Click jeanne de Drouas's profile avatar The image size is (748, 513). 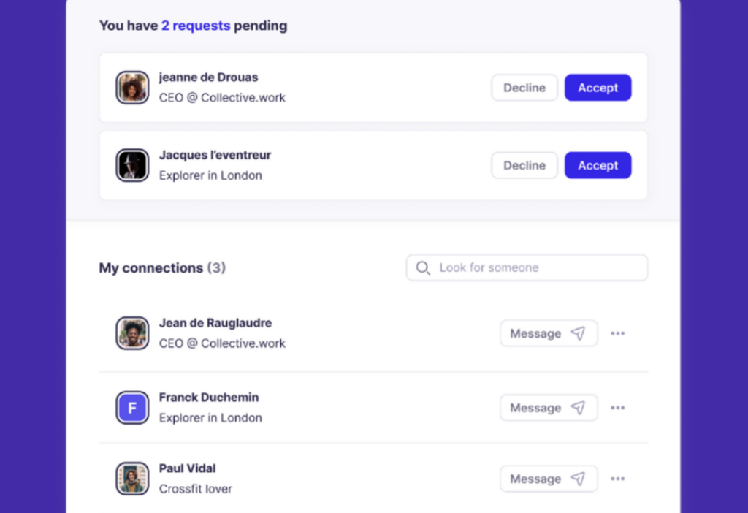pyautogui.click(x=132, y=88)
